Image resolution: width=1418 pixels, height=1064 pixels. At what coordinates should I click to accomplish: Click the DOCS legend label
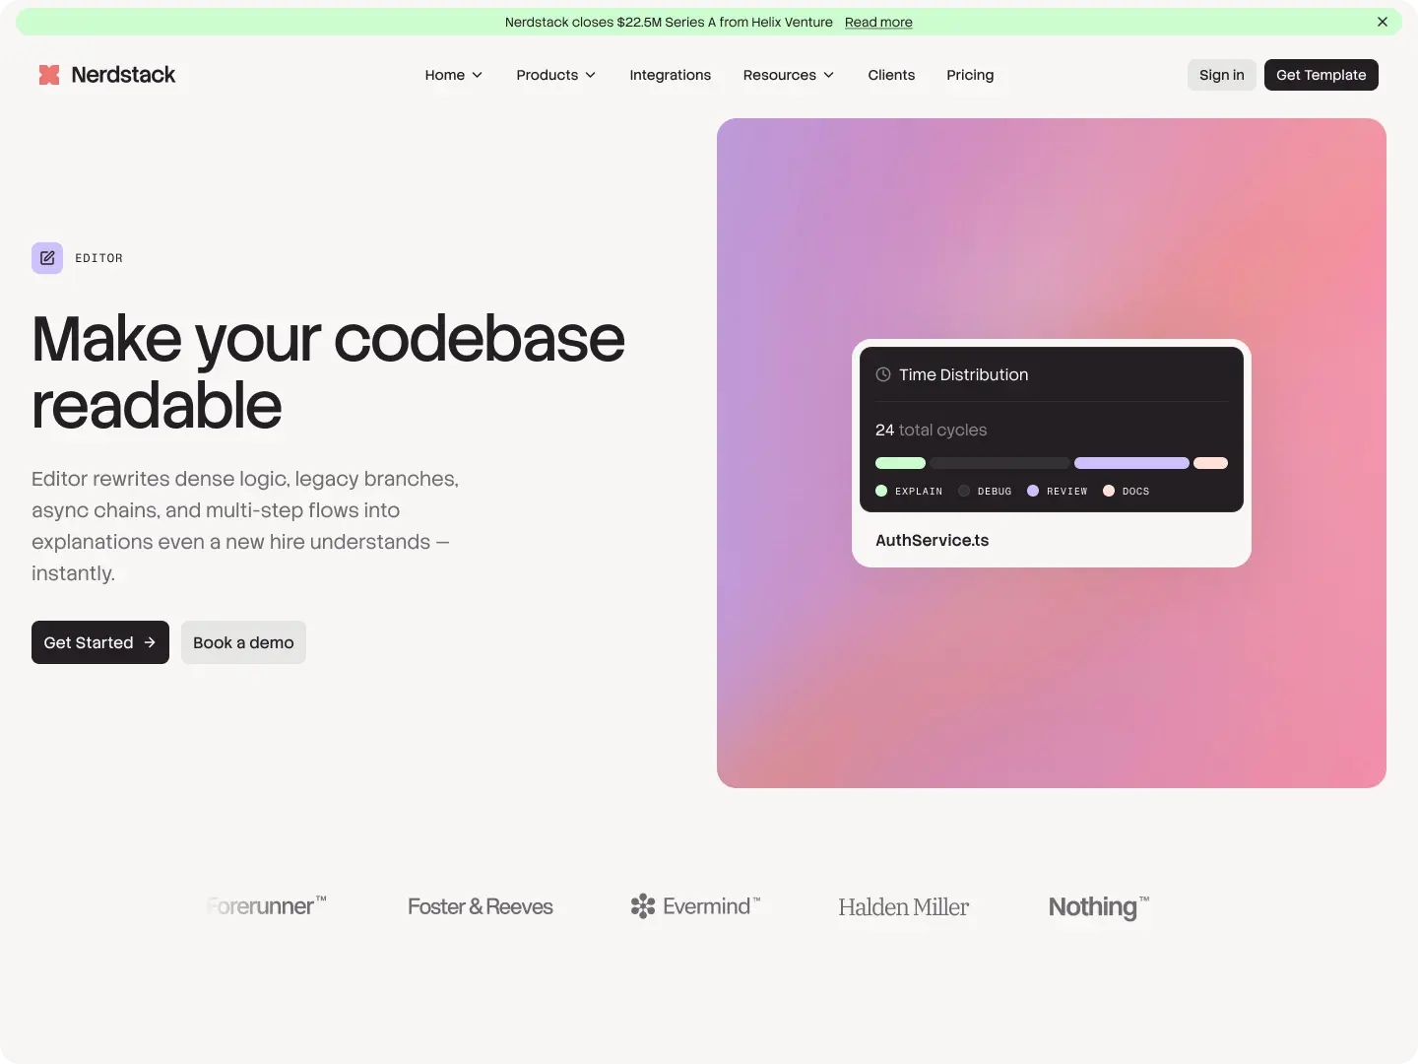point(1135,491)
